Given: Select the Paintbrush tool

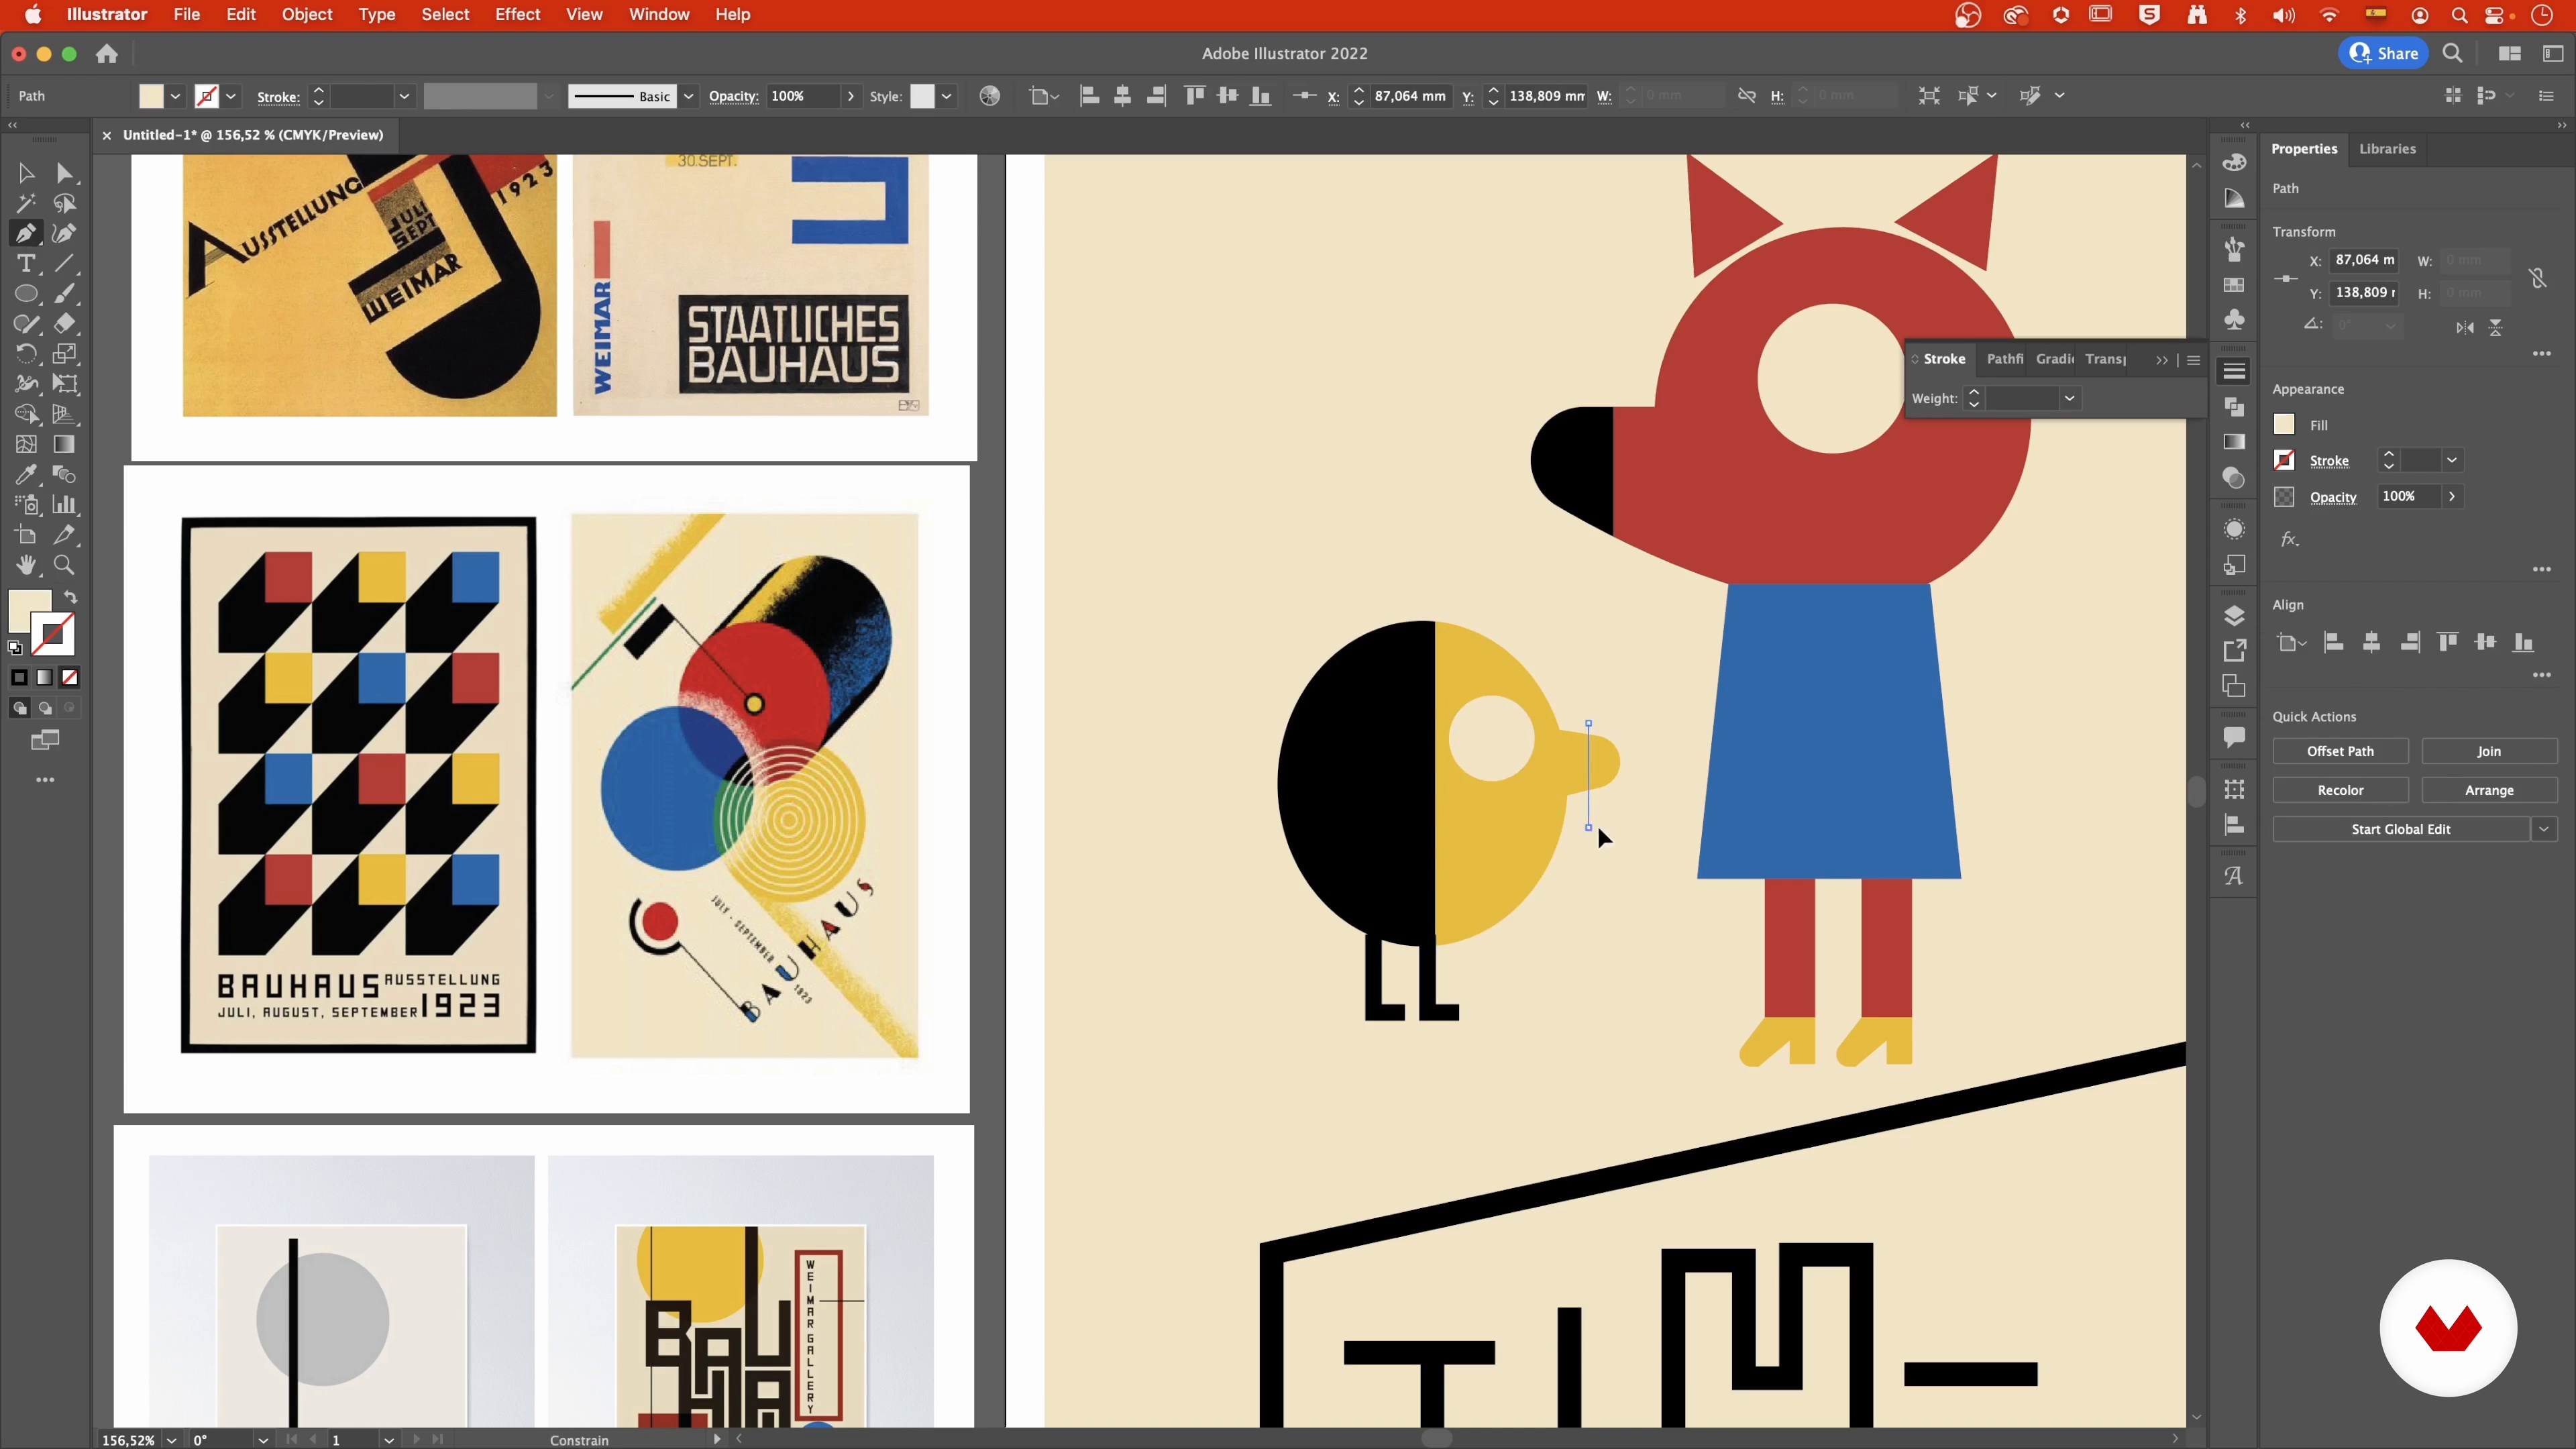Looking at the screenshot, I should pyautogui.click(x=65, y=294).
